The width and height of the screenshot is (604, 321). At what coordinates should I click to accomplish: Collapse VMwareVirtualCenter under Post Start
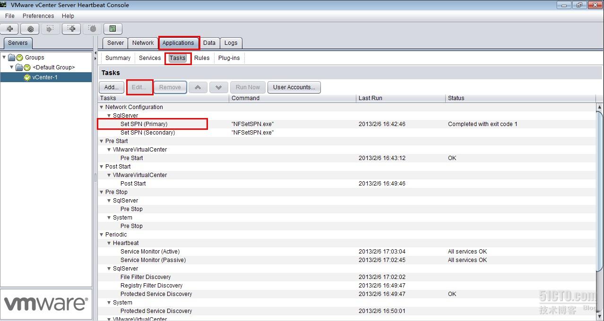pyautogui.click(x=109, y=175)
